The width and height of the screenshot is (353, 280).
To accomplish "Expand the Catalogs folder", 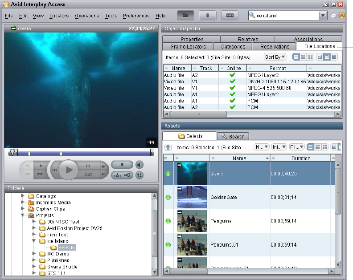I will point(23,196).
